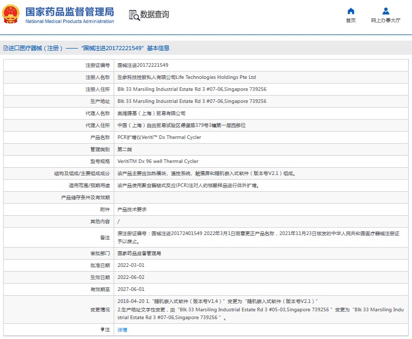Click the 首页 label

[351, 20]
